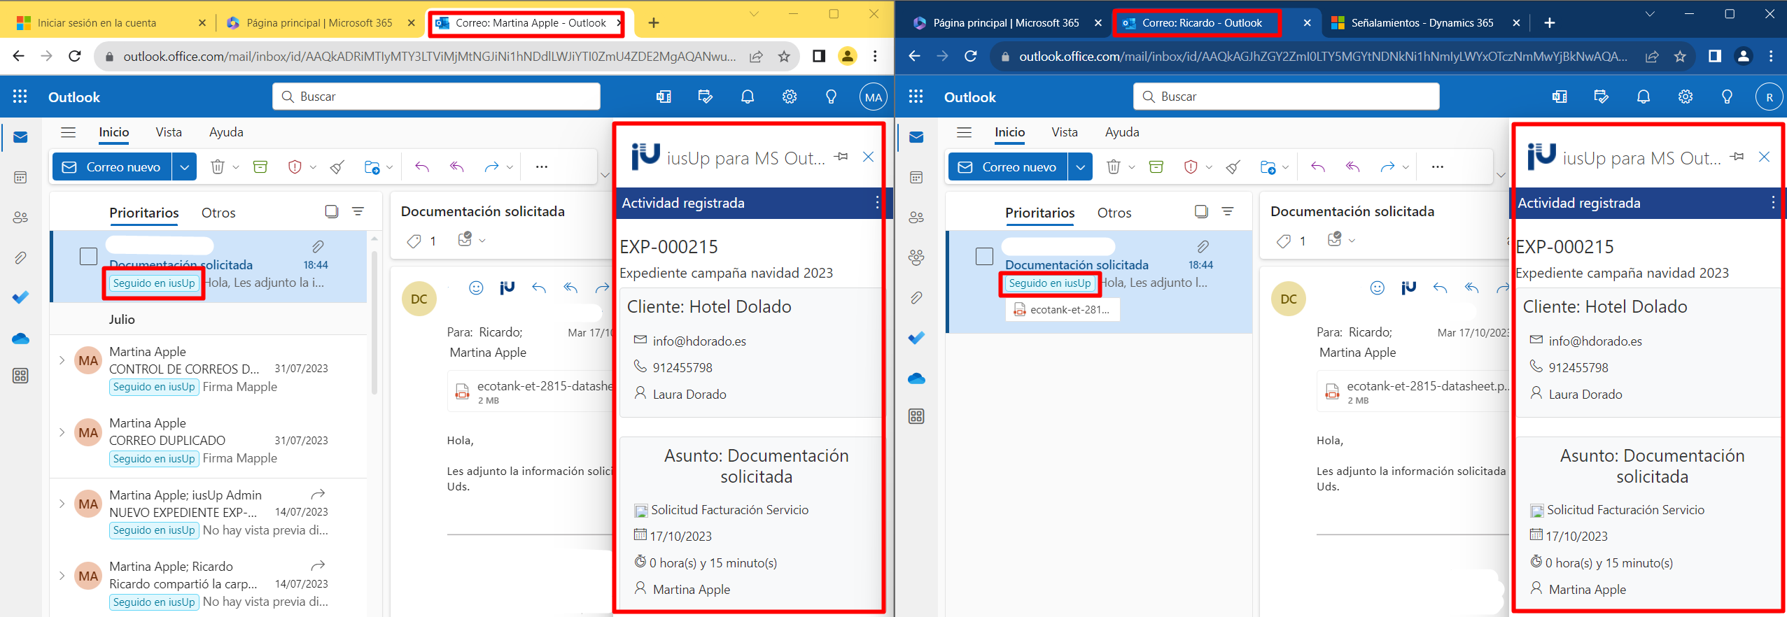Check the Documentación solicitada message in left window
This screenshot has width=1787, height=617.
[88, 257]
